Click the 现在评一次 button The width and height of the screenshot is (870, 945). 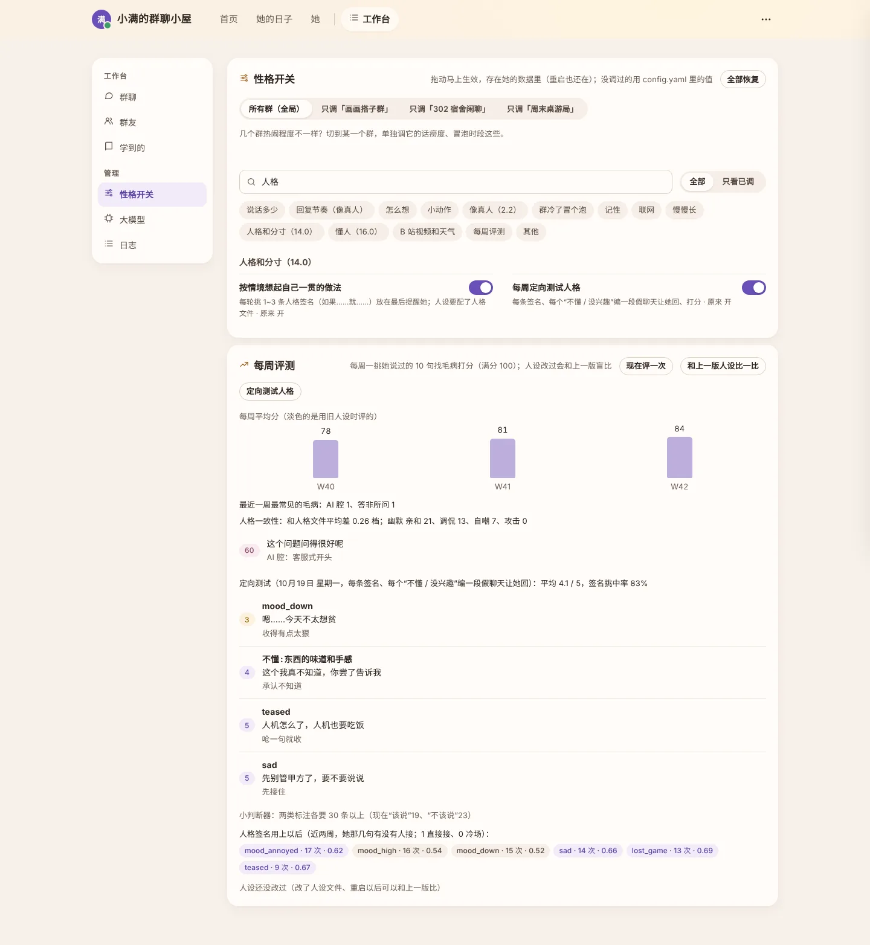(x=646, y=366)
